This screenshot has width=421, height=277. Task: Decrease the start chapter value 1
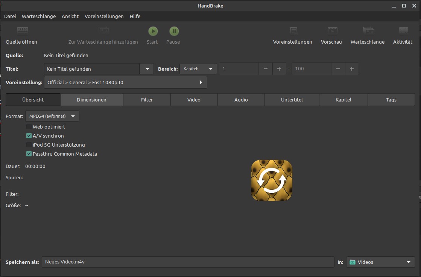click(x=266, y=69)
